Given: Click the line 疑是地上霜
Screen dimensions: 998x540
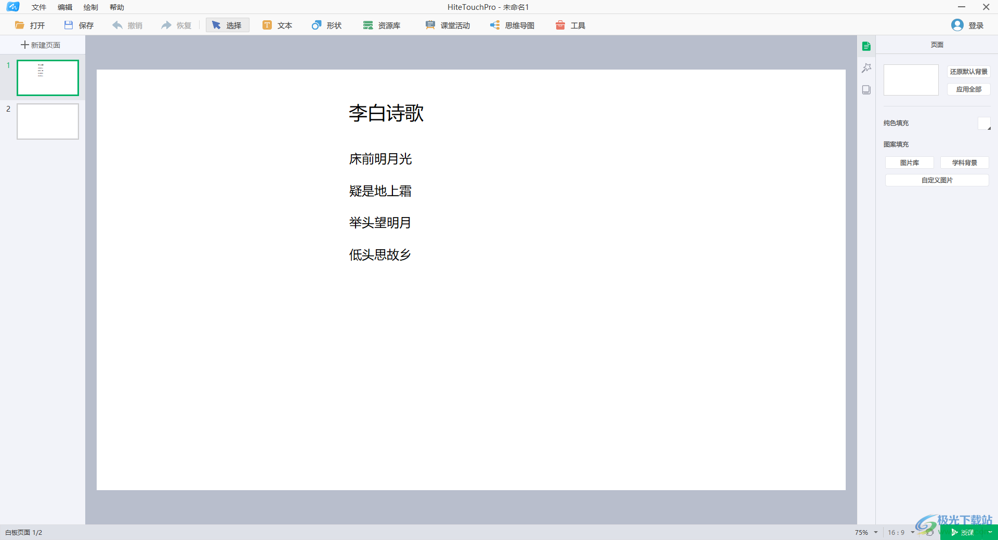Looking at the screenshot, I should (x=380, y=191).
